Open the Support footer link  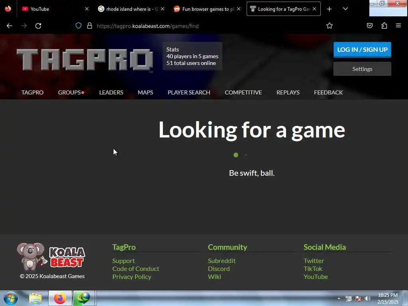[x=124, y=261]
